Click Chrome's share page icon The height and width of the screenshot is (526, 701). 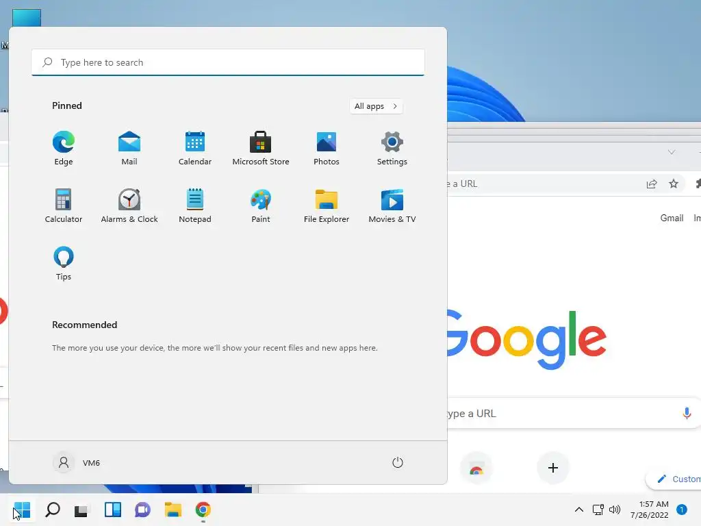coord(652,184)
